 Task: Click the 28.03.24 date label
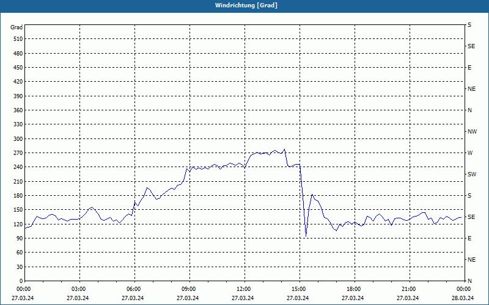tap(463, 298)
